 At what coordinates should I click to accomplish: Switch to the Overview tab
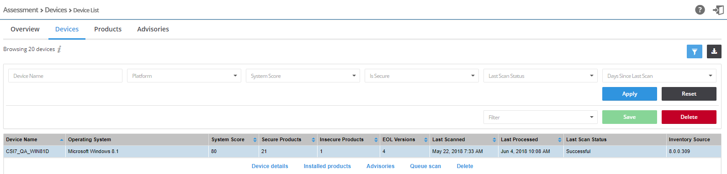[25, 29]
